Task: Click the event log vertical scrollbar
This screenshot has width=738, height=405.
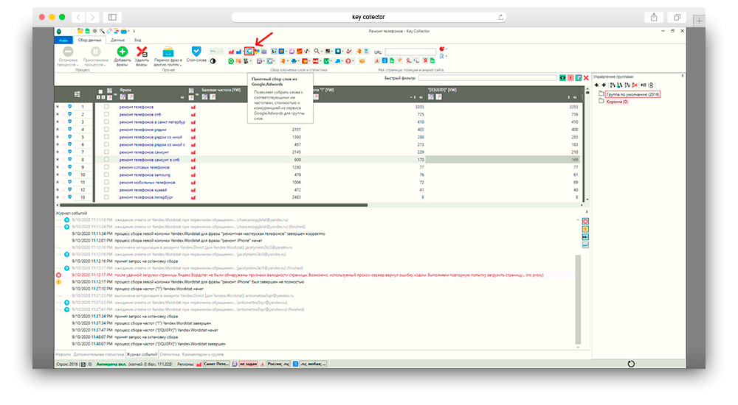Action: tap(578, 299)
